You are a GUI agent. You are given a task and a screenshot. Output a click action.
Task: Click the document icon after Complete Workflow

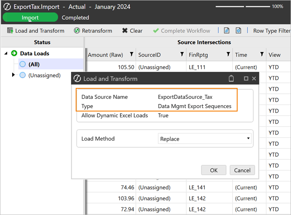(x=227, y=31)
